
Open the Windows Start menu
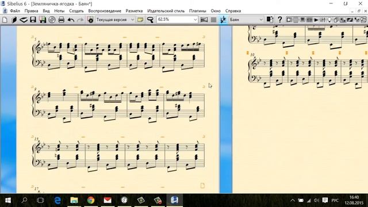click(8, 200)
